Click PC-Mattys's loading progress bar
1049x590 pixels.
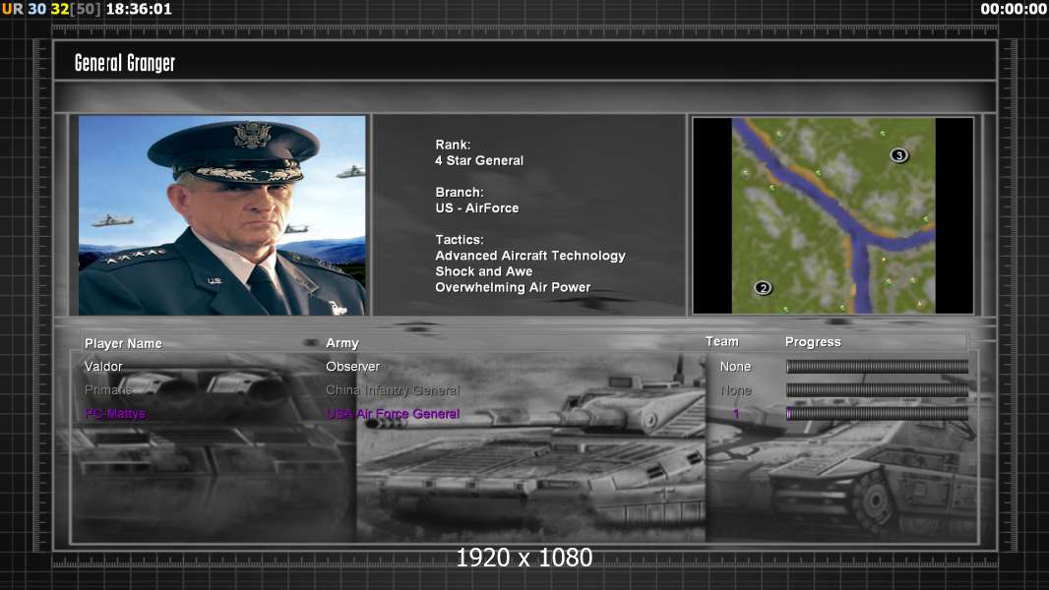click(877, 414)
